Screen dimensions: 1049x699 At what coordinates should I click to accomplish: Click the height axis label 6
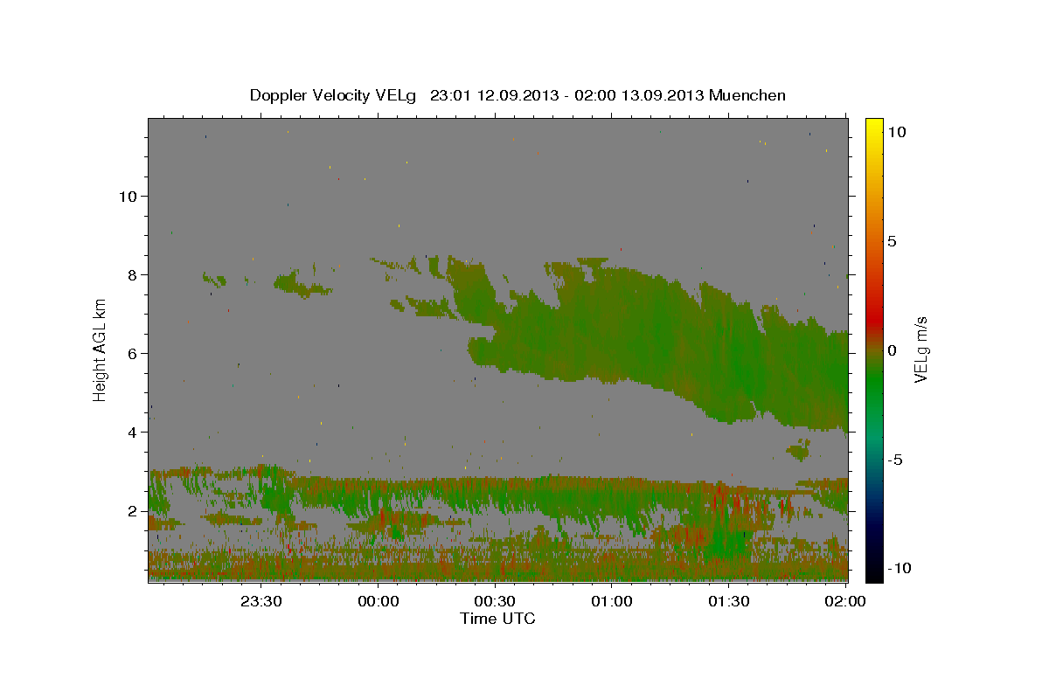(133, 353)
